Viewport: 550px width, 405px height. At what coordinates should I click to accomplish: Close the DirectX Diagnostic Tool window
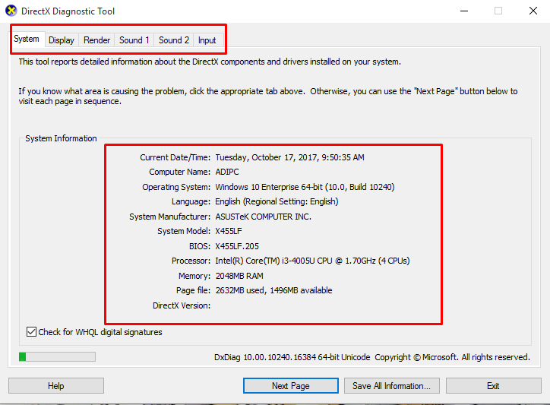533,11
